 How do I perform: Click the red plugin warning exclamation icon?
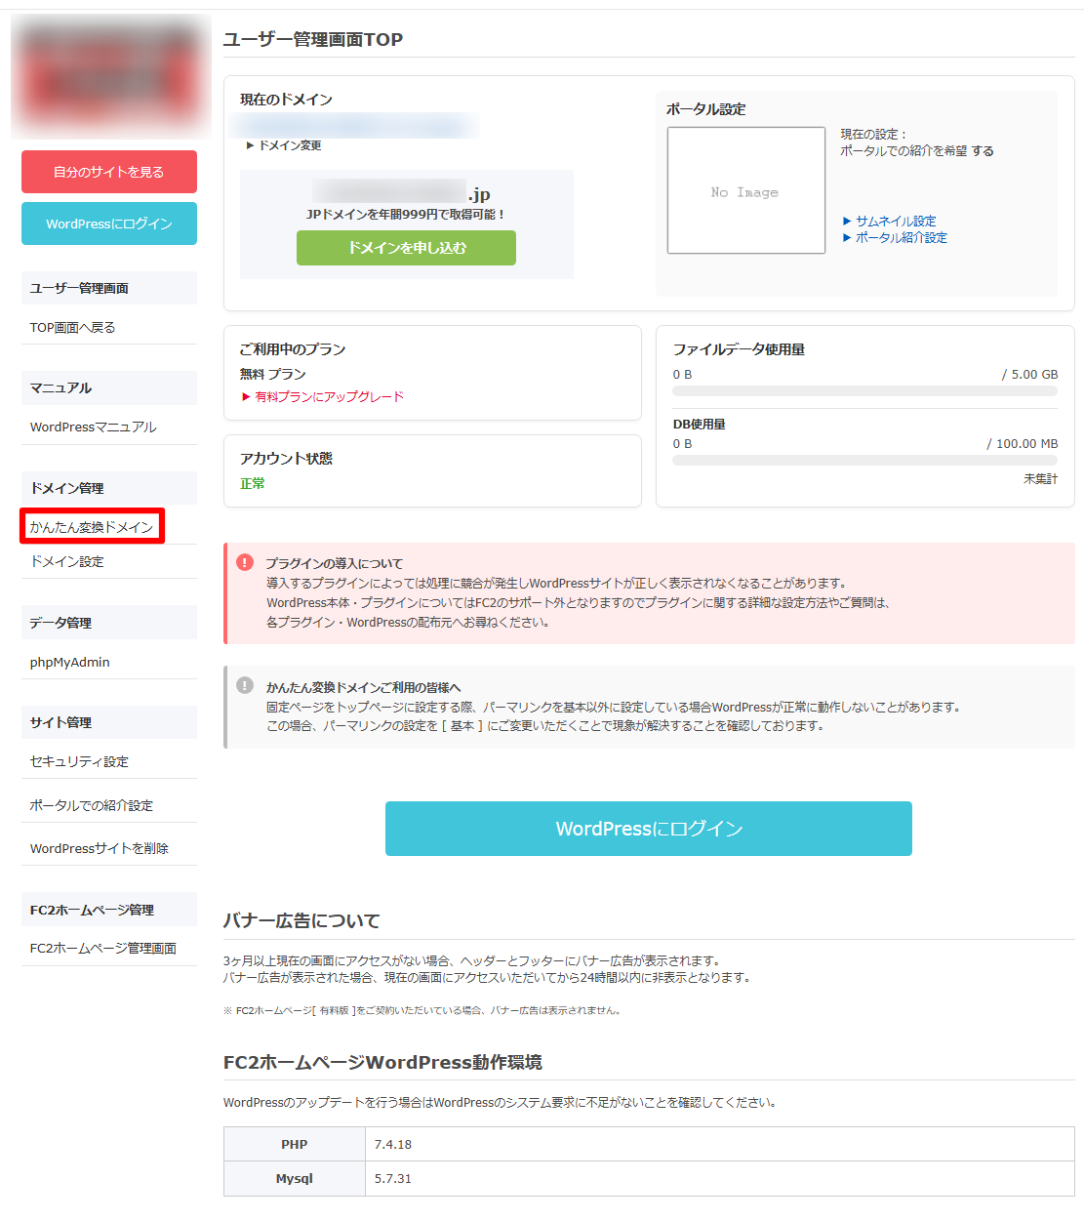pos(245,562)
